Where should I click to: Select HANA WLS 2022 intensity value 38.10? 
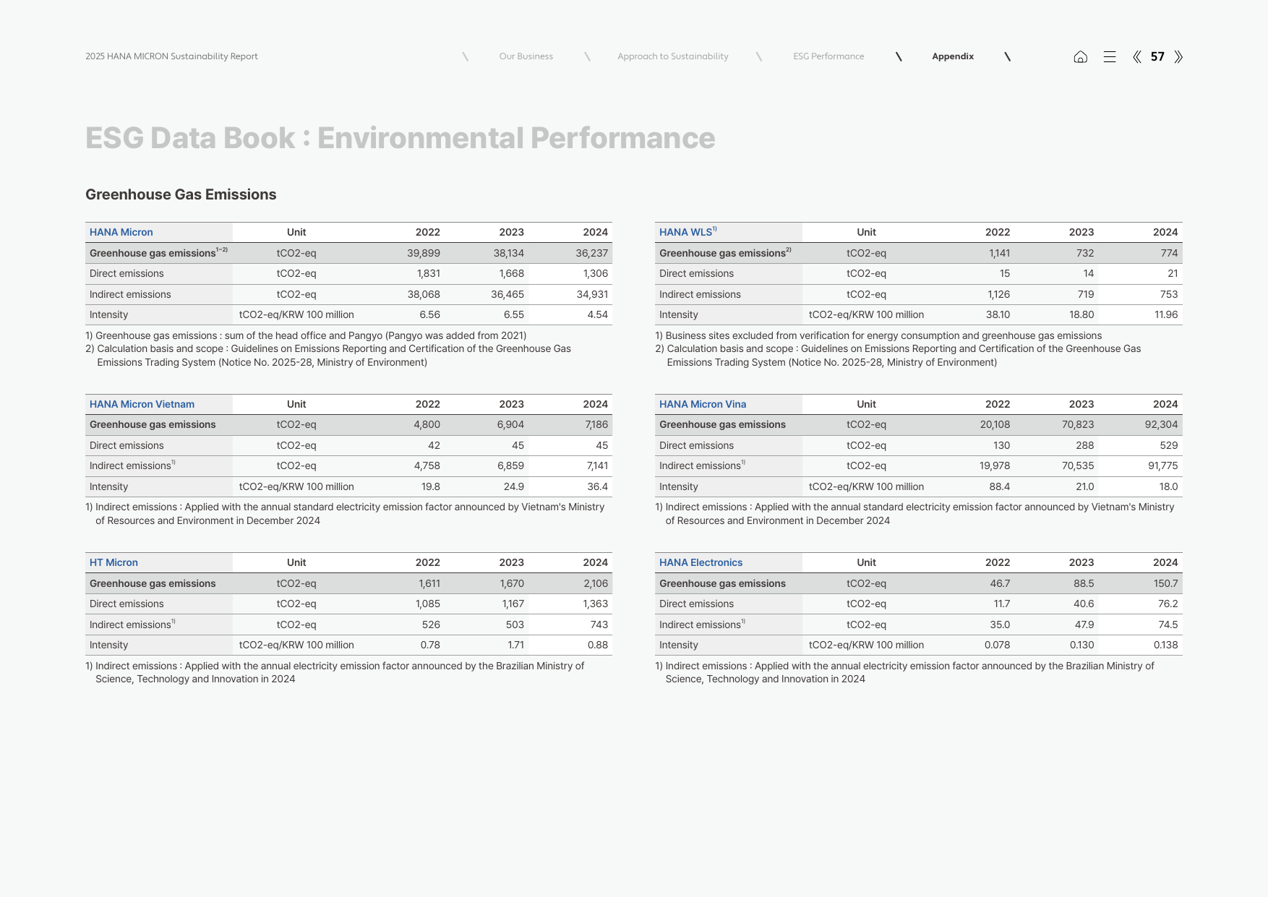click(998, 314)
